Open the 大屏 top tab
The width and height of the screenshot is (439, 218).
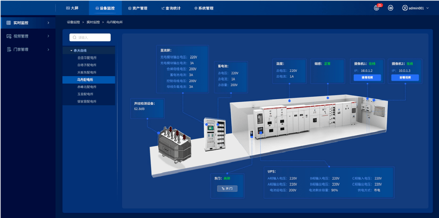72,8
